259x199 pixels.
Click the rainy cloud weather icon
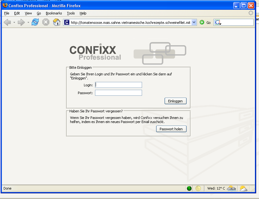231,188
